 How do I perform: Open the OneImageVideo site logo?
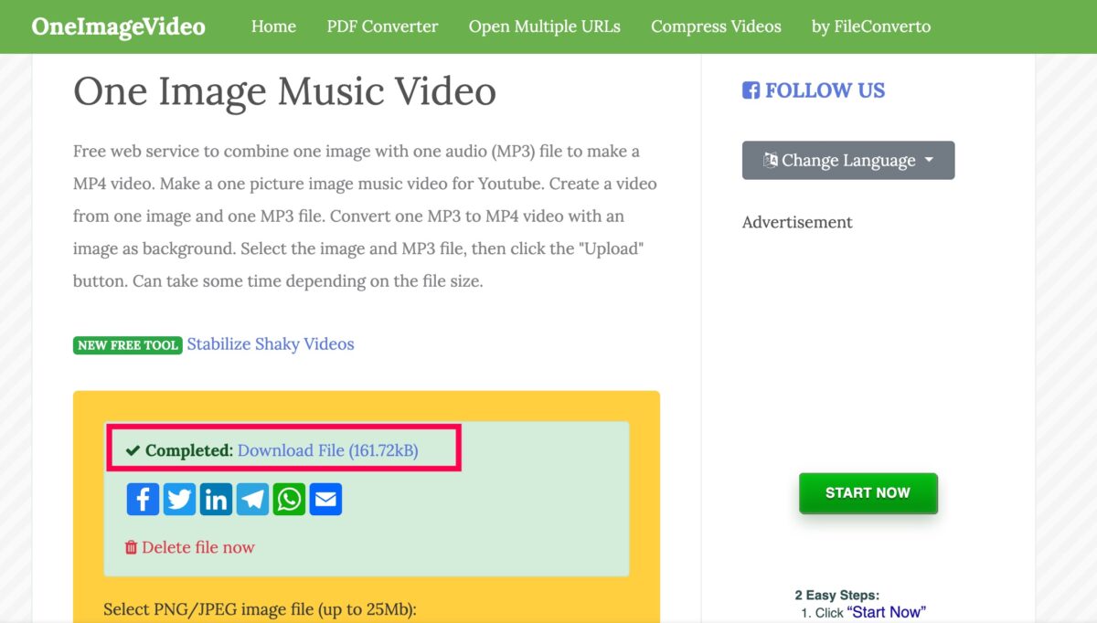(118, 26)
